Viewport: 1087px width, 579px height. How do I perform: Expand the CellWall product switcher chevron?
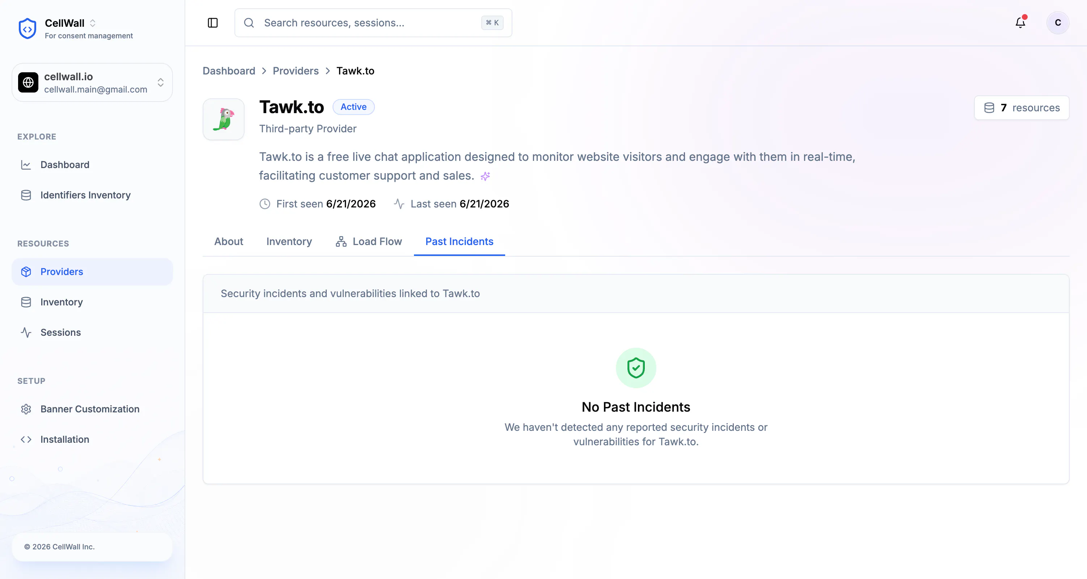pos(93,23)
